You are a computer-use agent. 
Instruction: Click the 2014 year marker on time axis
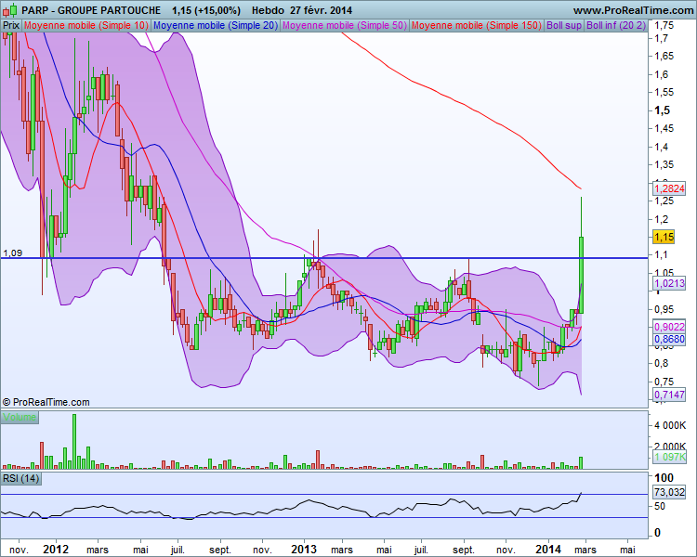pyautogui.click(x=548, y=550)
